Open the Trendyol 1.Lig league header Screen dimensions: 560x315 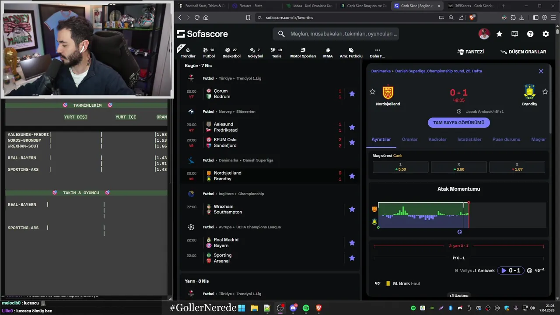[248, 78]
